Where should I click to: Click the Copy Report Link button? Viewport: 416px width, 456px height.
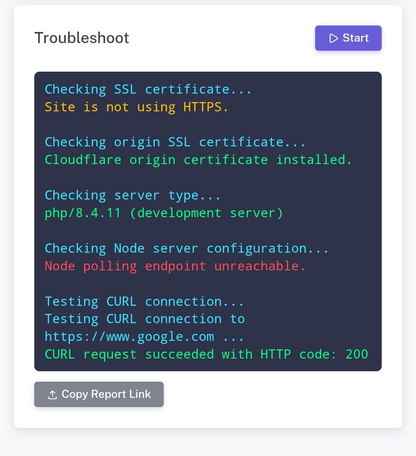(99, 394)
